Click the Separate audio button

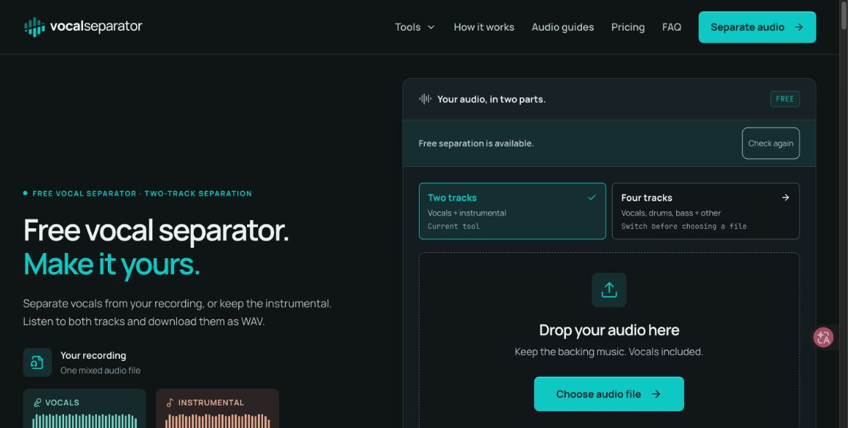[757, 27]
